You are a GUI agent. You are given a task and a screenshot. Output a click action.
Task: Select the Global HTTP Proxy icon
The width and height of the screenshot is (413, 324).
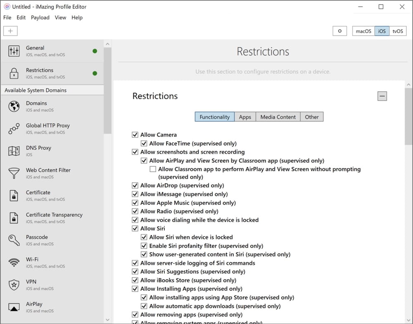pyautogui.click(x=14, y=129)
